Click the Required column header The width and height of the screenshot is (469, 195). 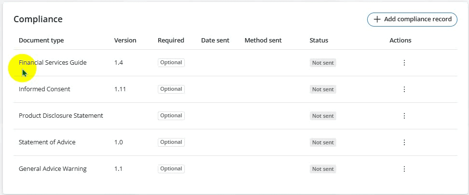pos(171,41)
